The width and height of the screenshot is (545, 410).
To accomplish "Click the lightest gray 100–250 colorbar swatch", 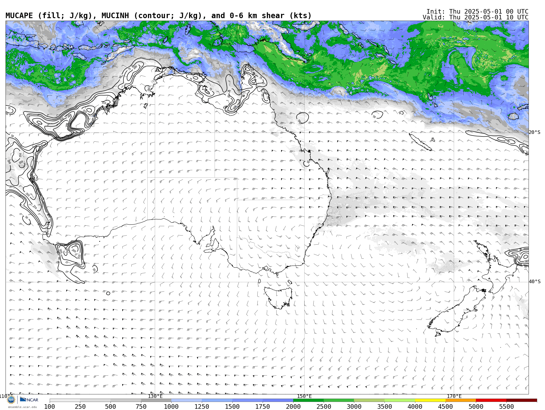I will pyautogui.click(x=65, y=400).
